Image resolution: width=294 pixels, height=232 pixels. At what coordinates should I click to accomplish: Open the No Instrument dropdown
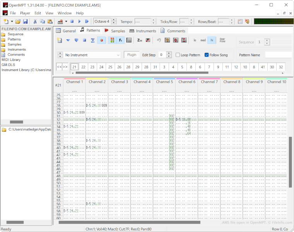[x=118, y=55]
